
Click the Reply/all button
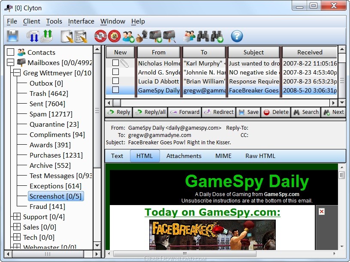(x=150, y=112)
